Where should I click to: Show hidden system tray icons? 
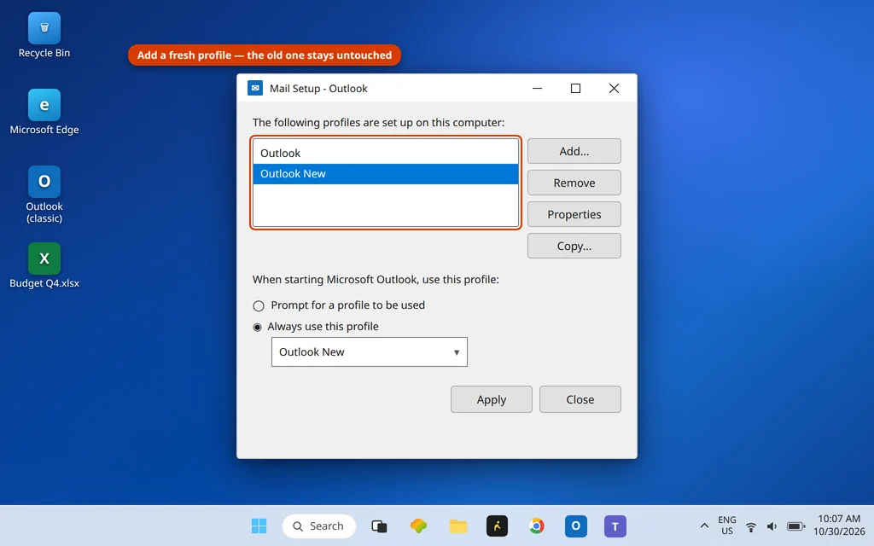click(x=704, y=526)
